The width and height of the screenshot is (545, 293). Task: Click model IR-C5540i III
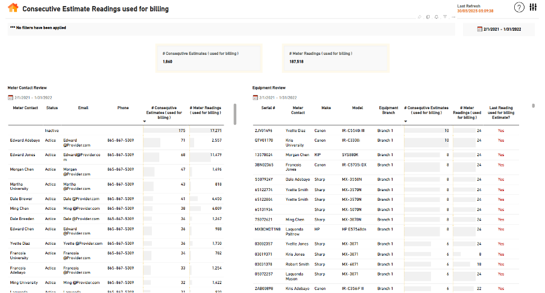pyautogui.click(x=353, y=131)
